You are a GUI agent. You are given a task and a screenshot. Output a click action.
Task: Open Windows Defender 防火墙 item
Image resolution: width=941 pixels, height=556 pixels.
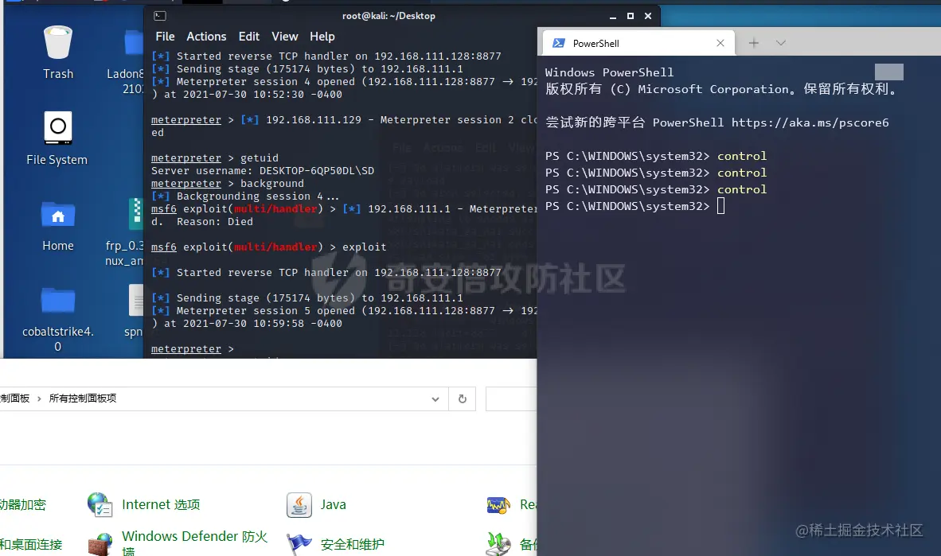point(194,542)
